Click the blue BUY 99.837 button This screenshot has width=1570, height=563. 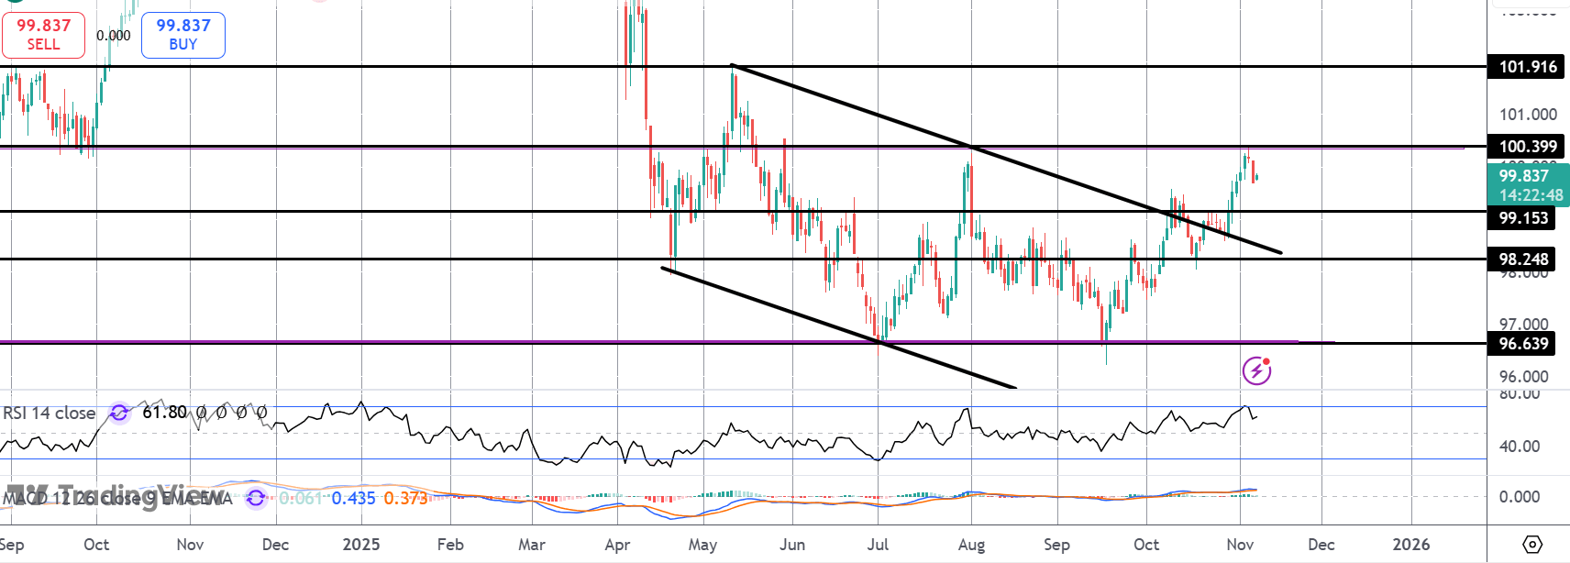[182, 35]
